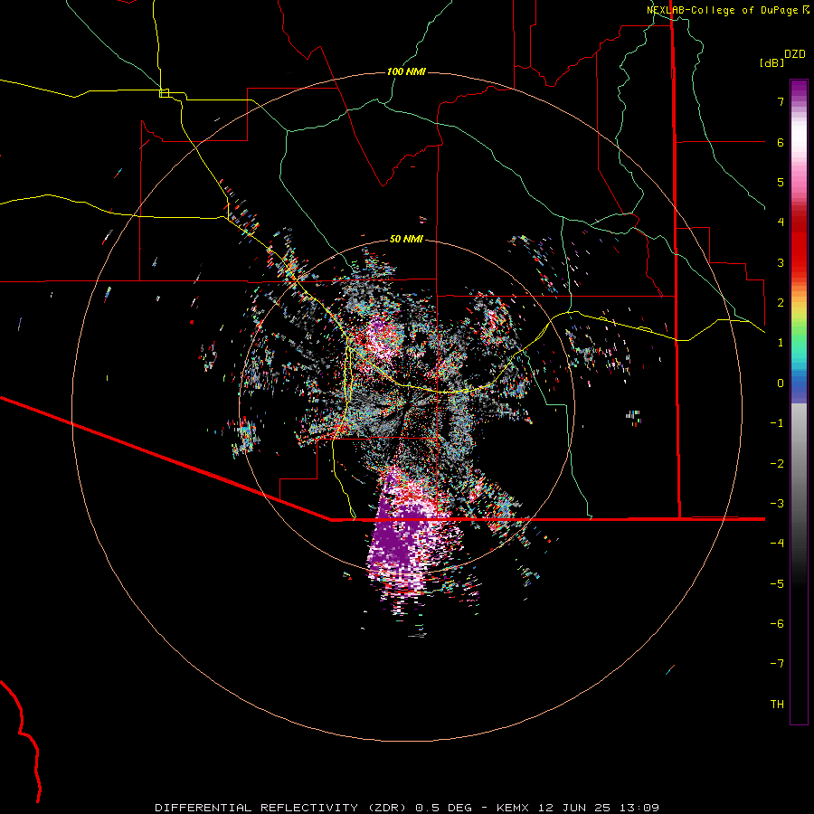Click the -1 dB label on color scale
814x814 pixels.
[777, 423]
